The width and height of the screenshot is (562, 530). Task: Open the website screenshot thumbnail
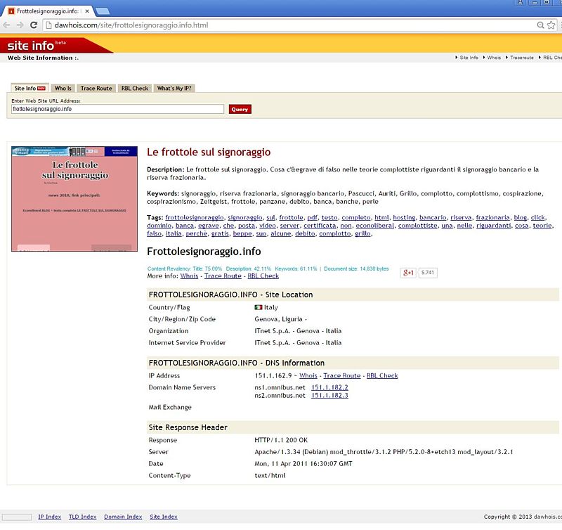coord(74,199)
